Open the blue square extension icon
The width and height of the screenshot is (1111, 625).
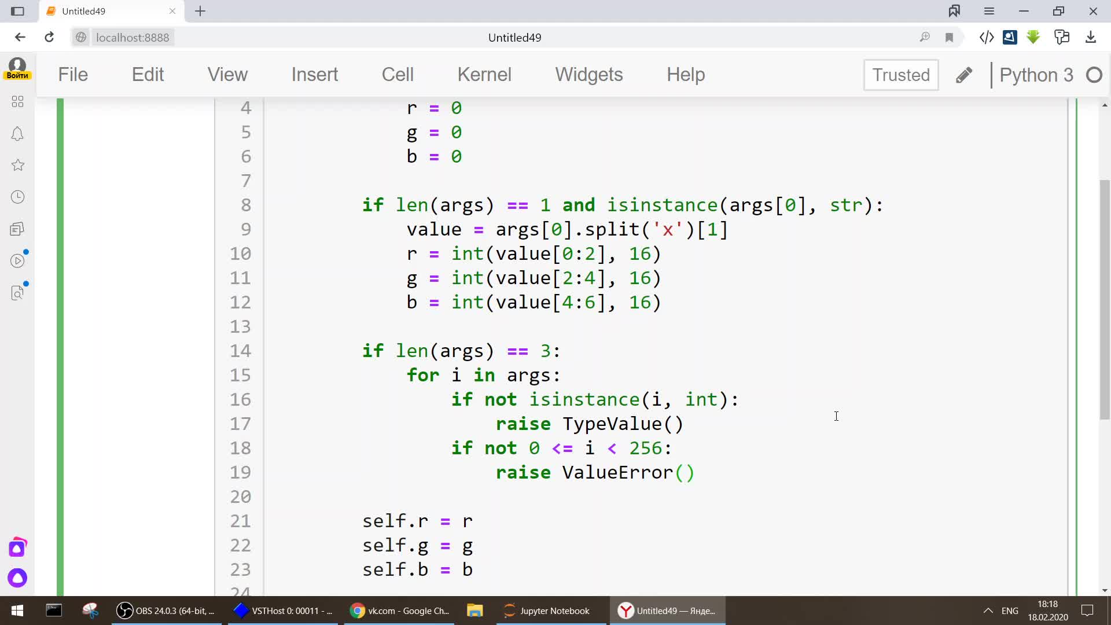(1010, 38)
